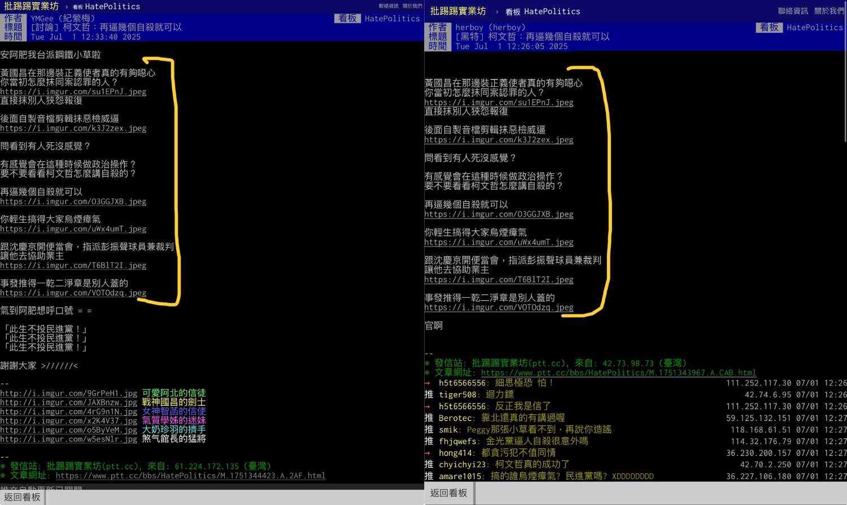Click left post time Tue Jul 1 12:33:40 2025

tap(86, 37)
